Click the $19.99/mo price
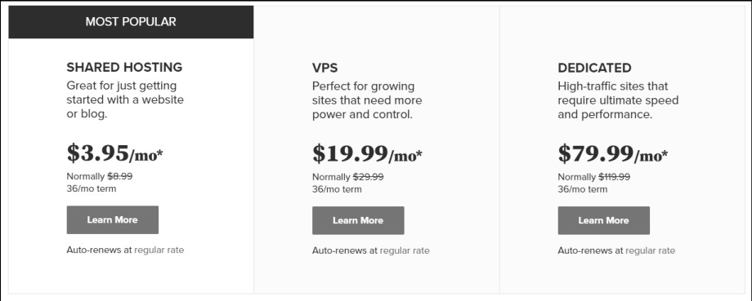Viewport: 752px width, 301px height. pos(367,153)
